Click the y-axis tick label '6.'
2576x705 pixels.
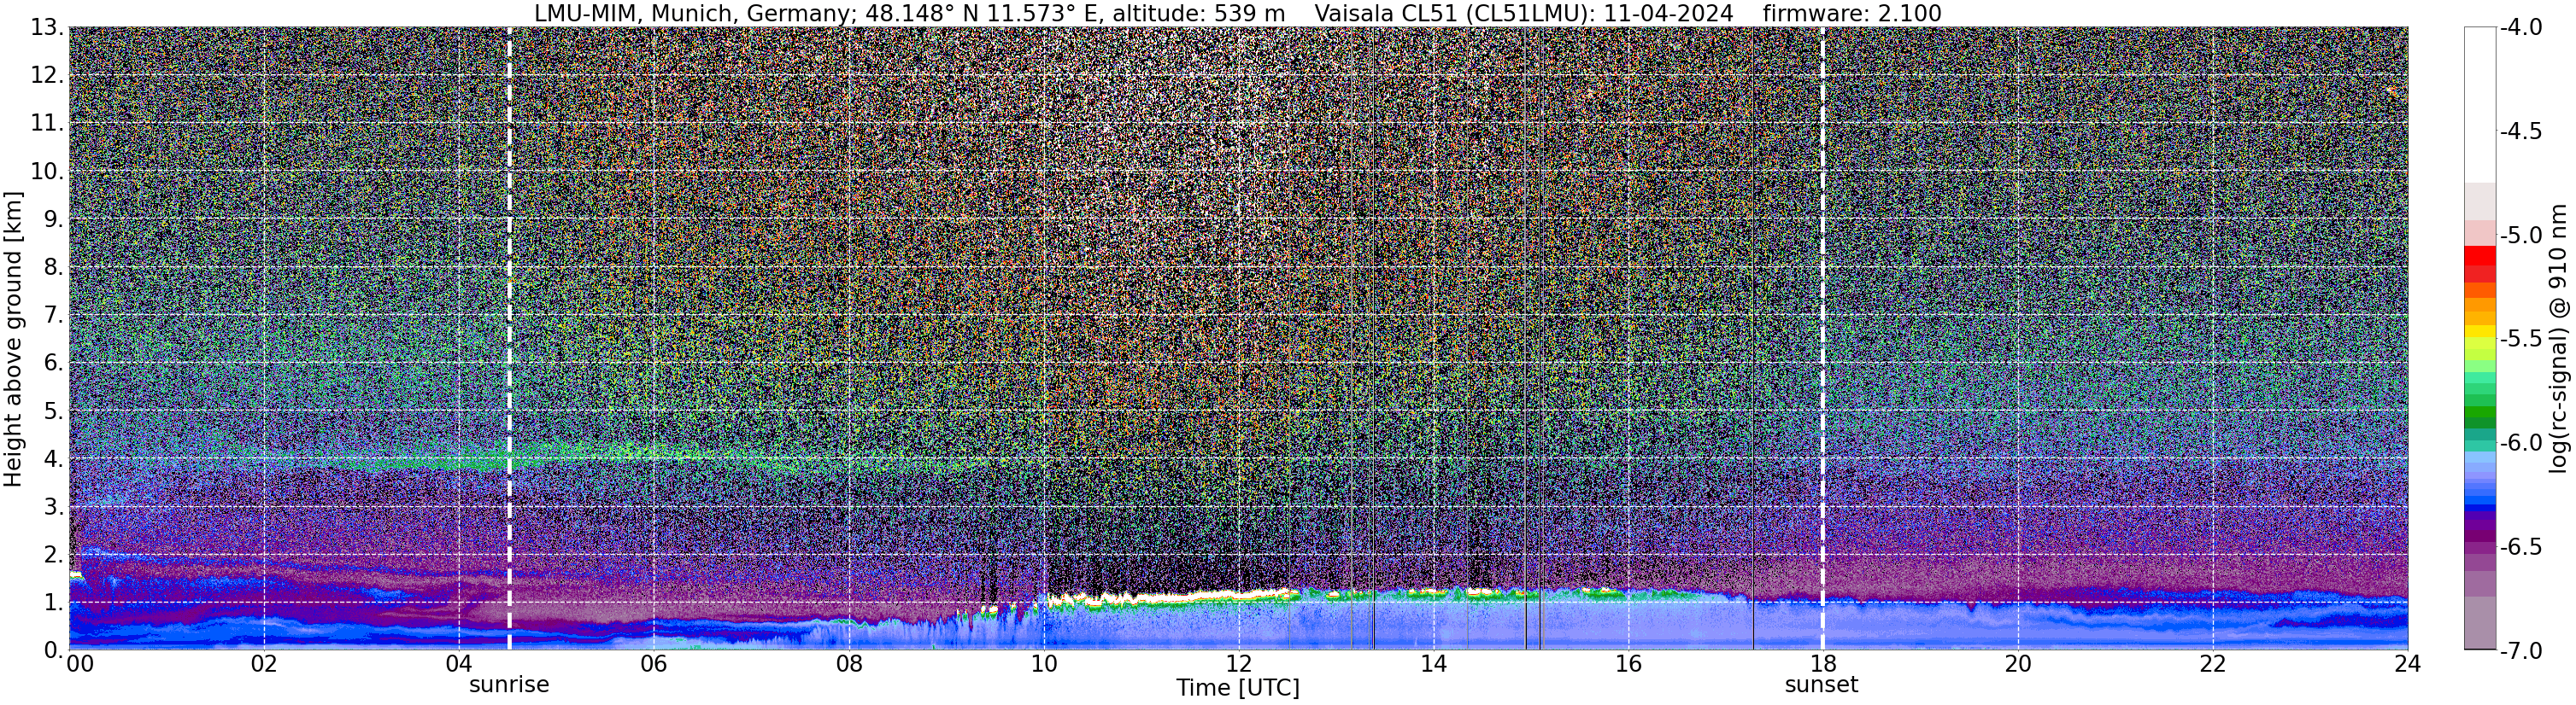click(54, 364)
